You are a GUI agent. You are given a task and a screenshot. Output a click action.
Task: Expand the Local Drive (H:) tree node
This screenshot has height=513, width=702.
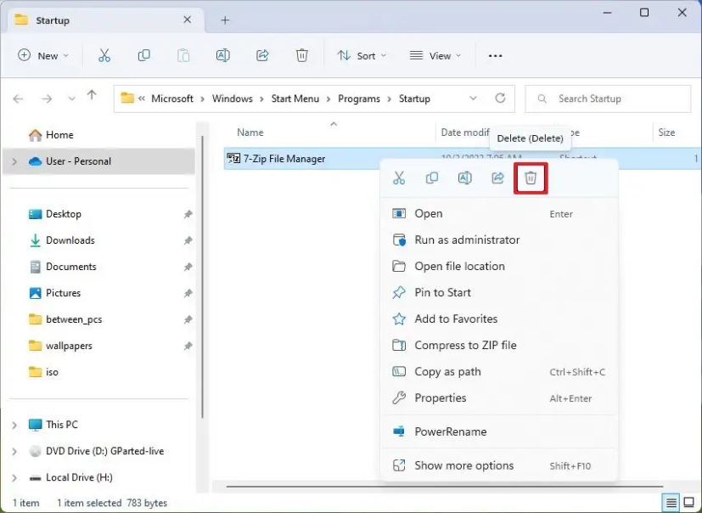pos(14,477)
